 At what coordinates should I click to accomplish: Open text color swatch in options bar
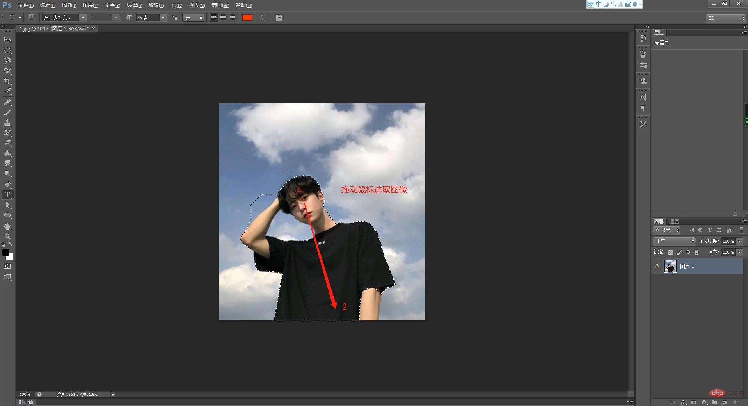coord(247,18)
